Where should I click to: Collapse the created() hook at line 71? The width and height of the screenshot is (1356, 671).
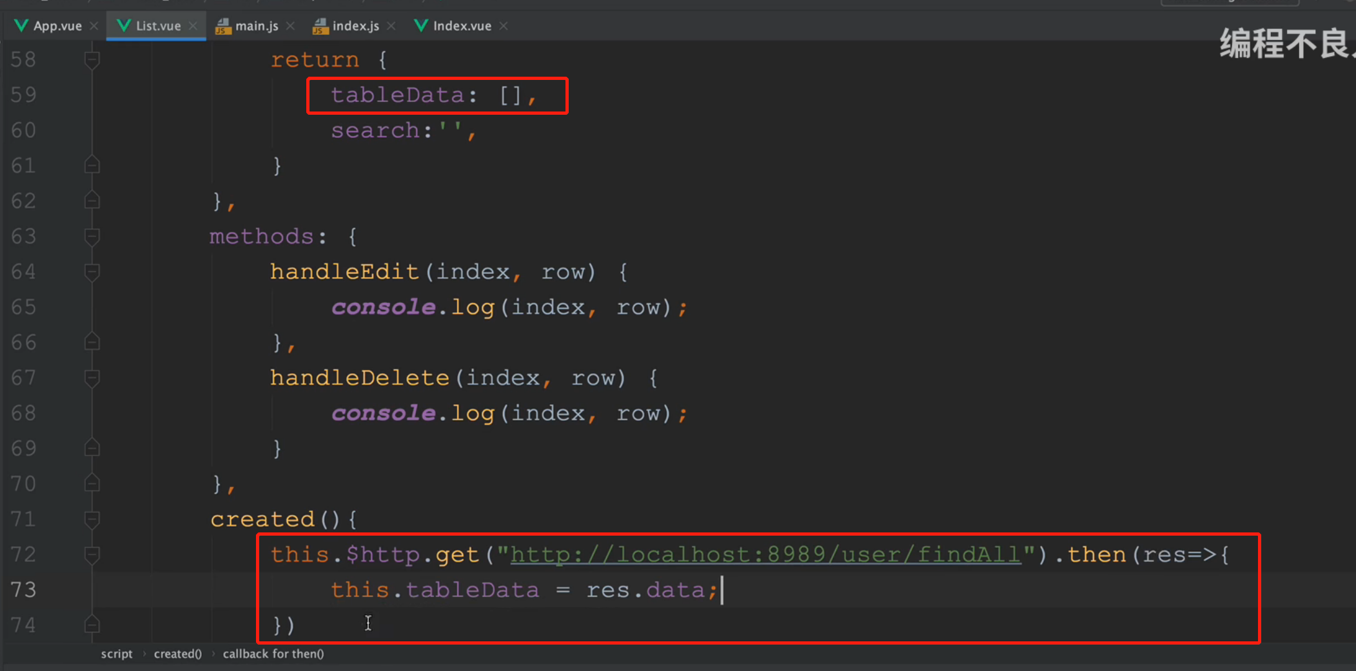tap(92, 519)
